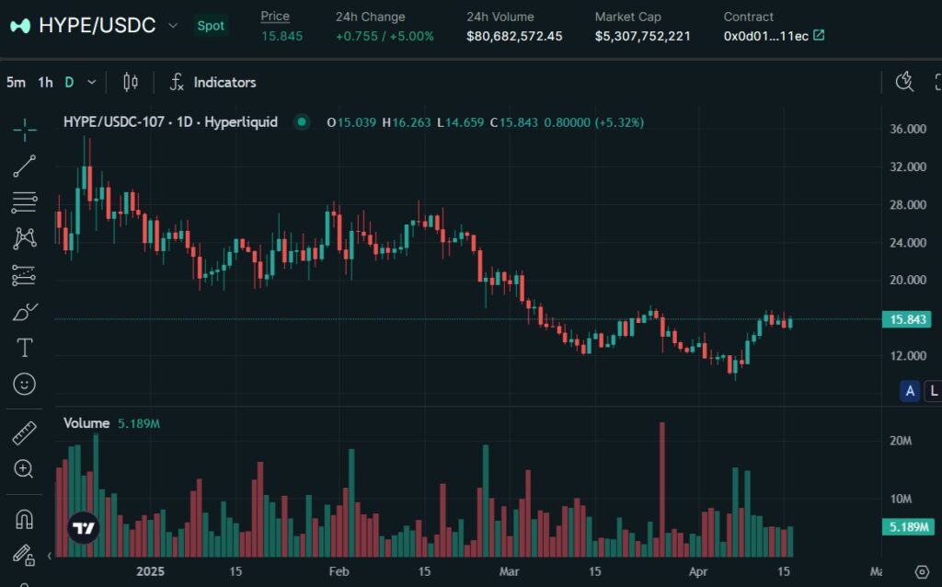The width and height of the screenshot is (942, 587).
Task: Open chart settings gear at bottom right
Action: pos(922,571)
